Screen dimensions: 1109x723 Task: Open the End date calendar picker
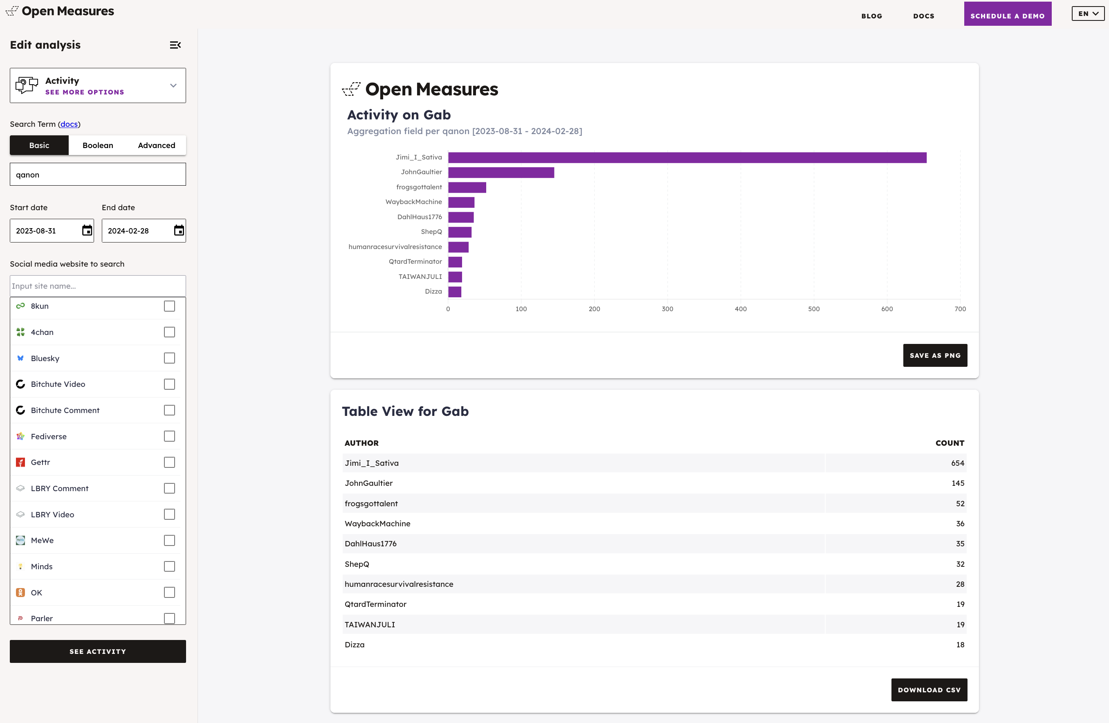pyautogui.click(x=179, y=231)
